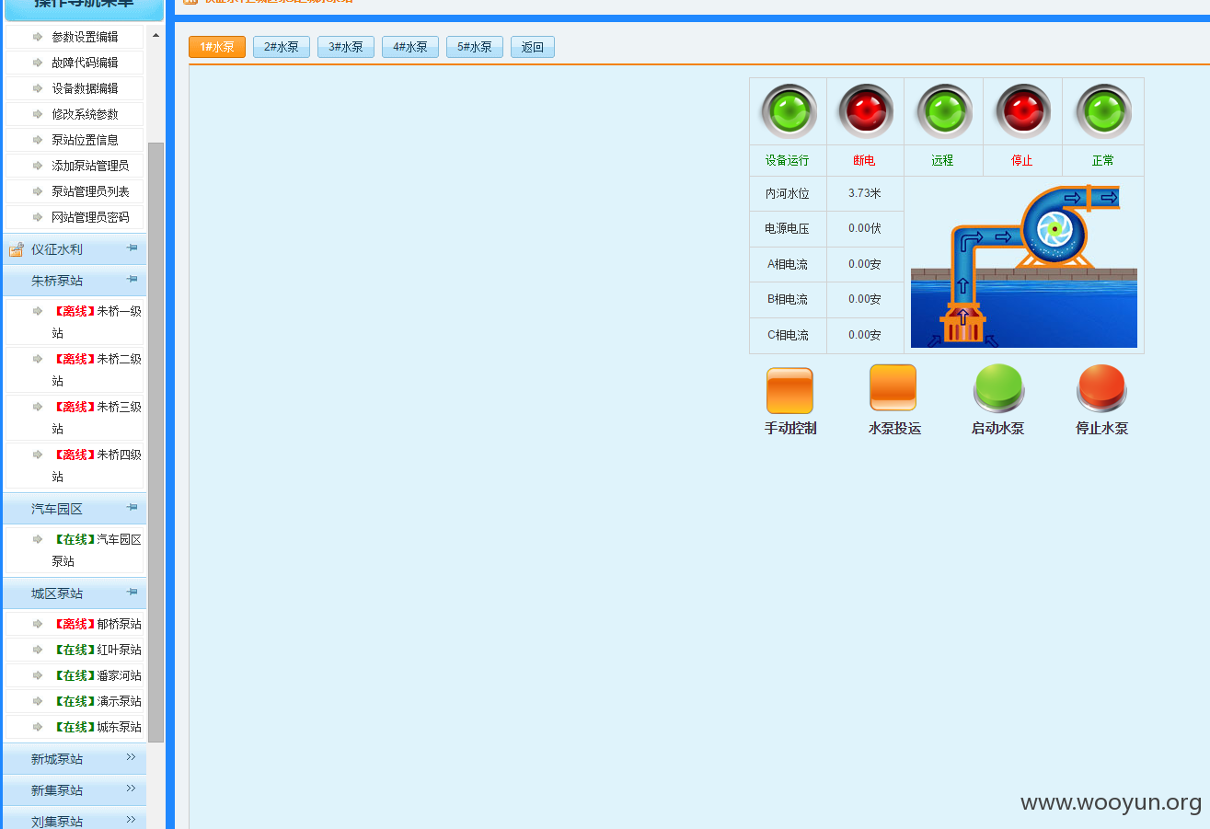Click the sidebar scrollbar up arrow

point(156,35)
